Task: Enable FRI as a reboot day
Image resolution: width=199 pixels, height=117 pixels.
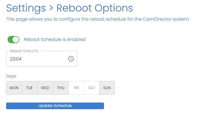Action: (x=76, y=88)
